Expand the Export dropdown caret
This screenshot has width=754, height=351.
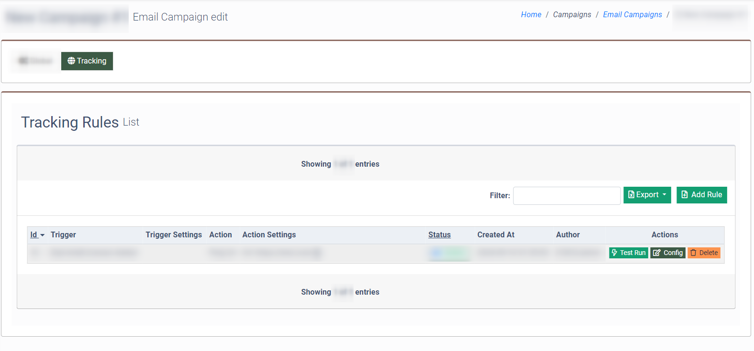pos(664,195)
